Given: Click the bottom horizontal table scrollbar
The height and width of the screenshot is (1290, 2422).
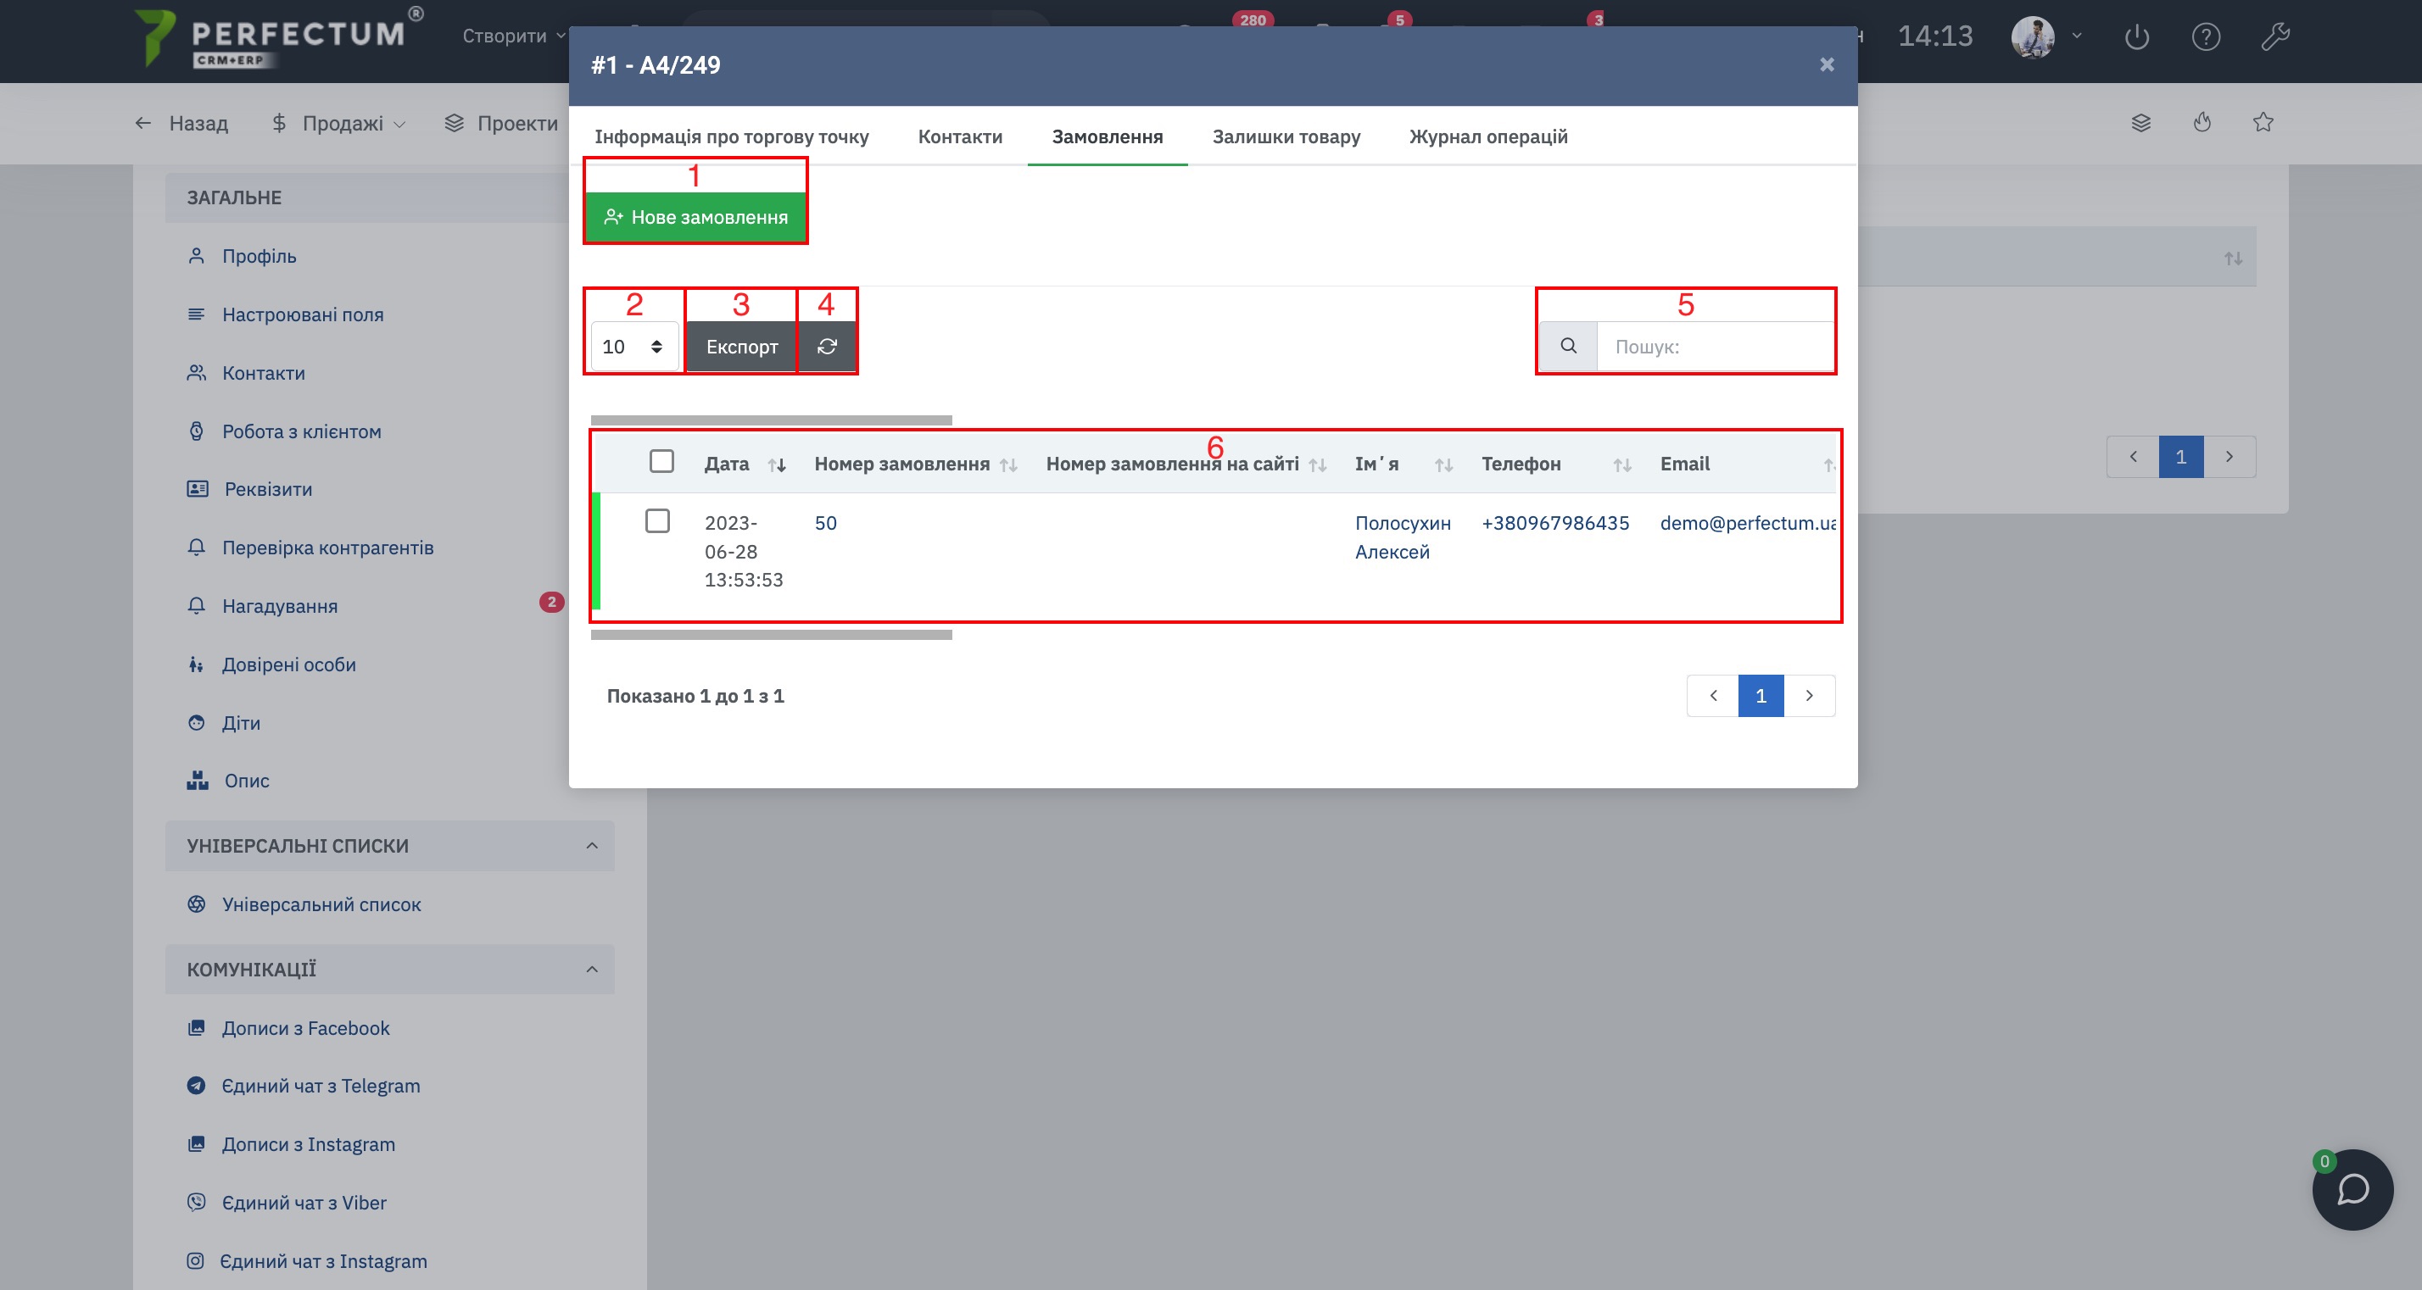Looking at the screenshot, I should [x=771, y=635].
